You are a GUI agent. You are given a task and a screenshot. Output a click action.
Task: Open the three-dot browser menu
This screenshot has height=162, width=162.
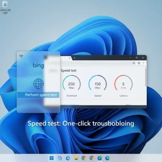point(143,63)
